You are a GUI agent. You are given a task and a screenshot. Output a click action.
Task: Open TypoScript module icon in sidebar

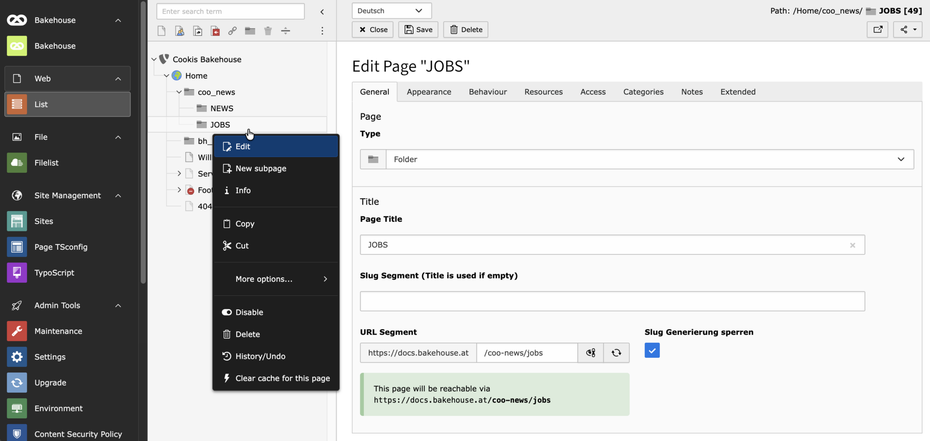click(x=17, y=273)
